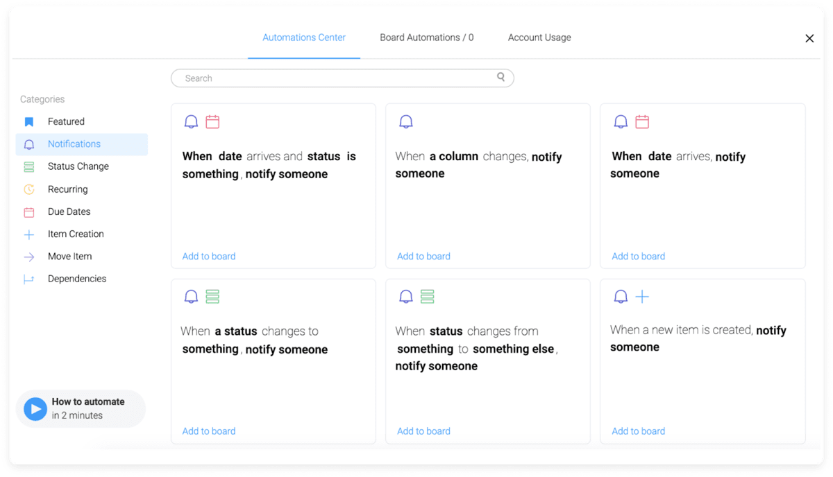Click the Featured bookmark icon

(x=29, y=122)
